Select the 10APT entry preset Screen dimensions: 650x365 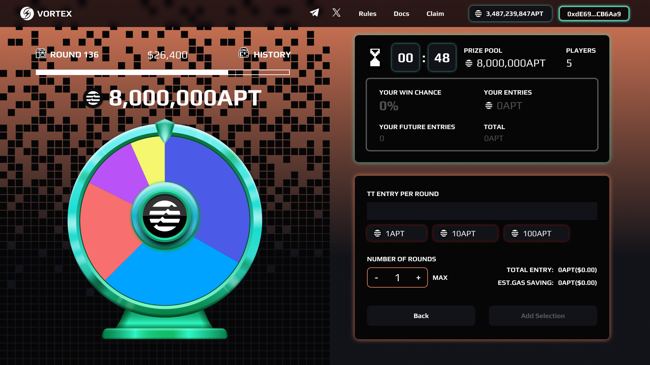[x=465, y=234]
